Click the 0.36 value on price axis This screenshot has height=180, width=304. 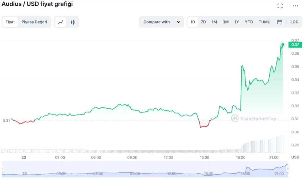click(295, 53)
